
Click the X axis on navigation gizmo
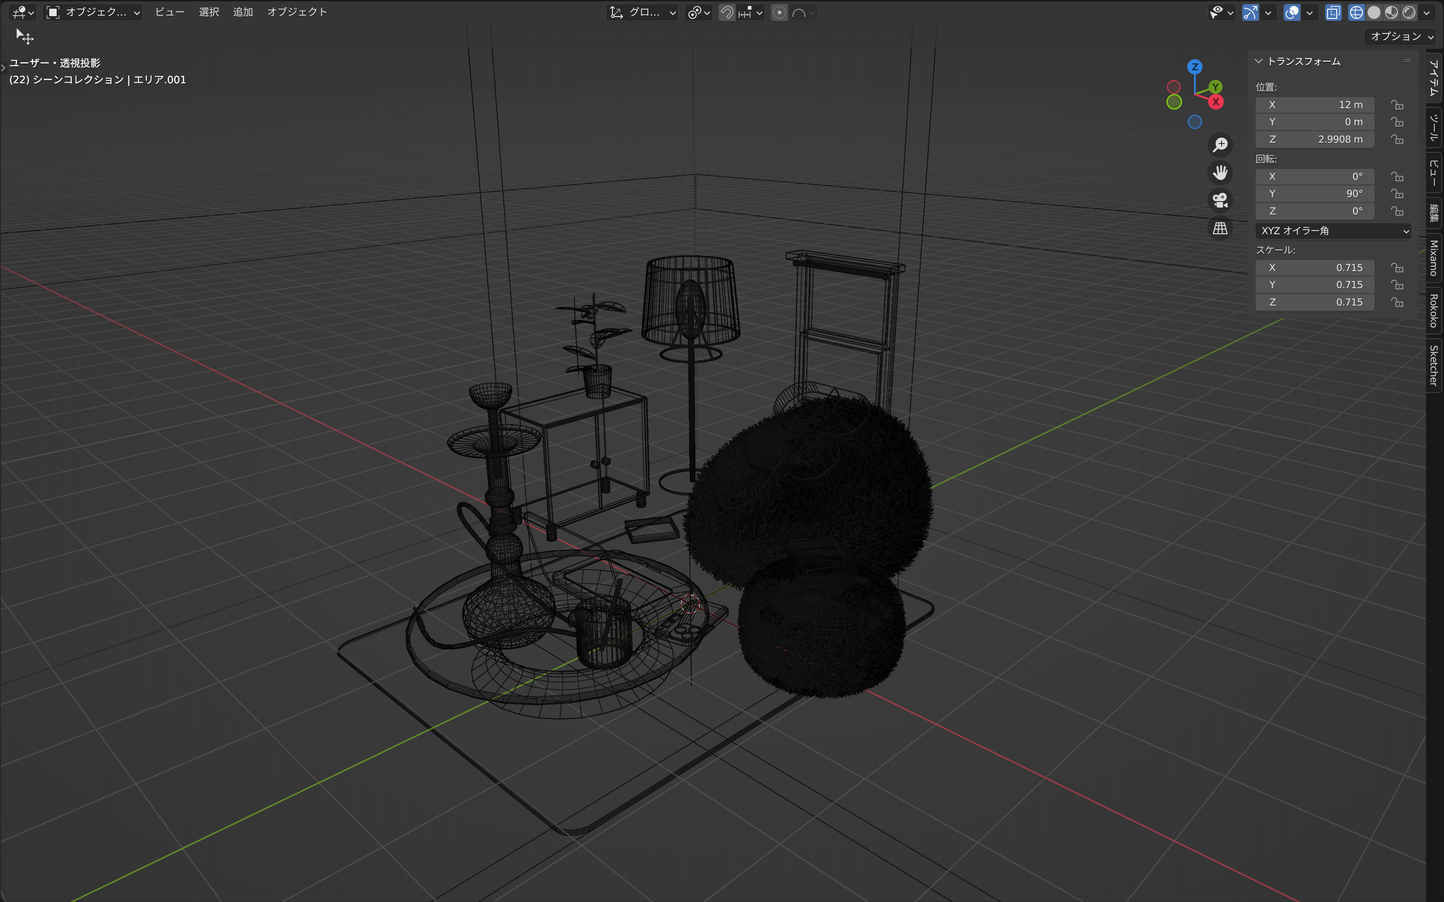1216,102
